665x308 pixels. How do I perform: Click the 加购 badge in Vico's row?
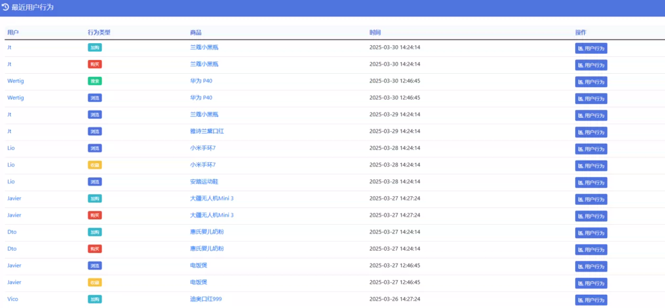(94, 299)
